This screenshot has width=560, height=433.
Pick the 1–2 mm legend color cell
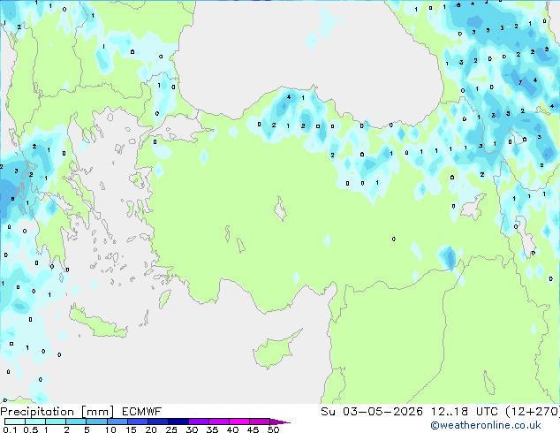click(56, 422)
